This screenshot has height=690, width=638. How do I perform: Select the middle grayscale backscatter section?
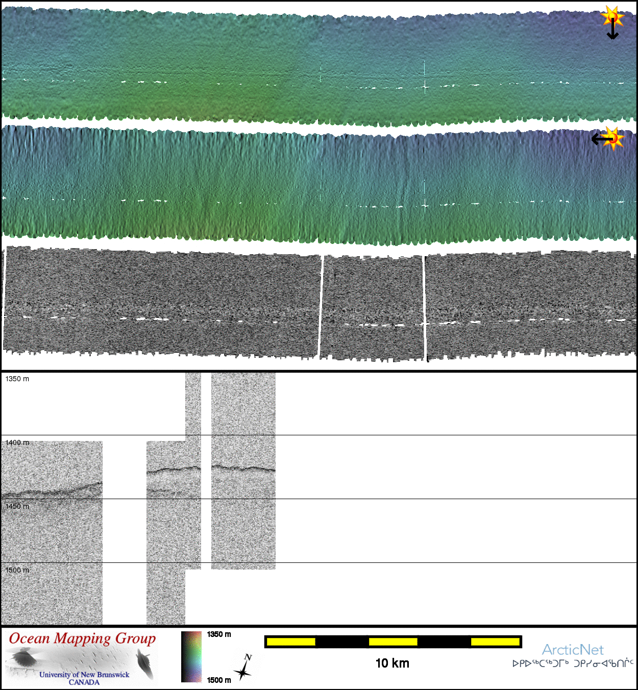pyautogui.click(x=373, y=306)
